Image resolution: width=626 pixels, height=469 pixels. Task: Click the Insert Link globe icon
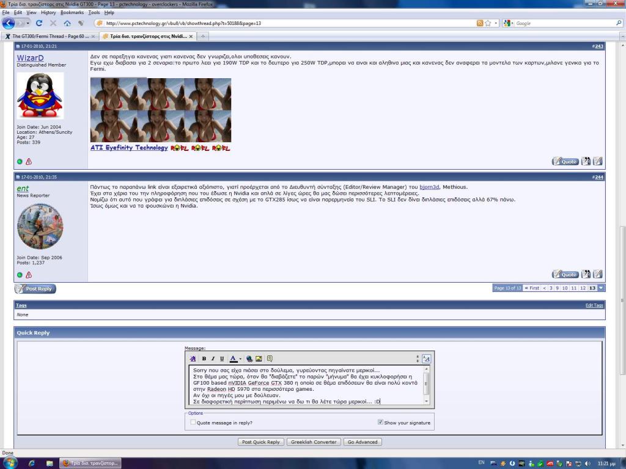tap(249, 358)
